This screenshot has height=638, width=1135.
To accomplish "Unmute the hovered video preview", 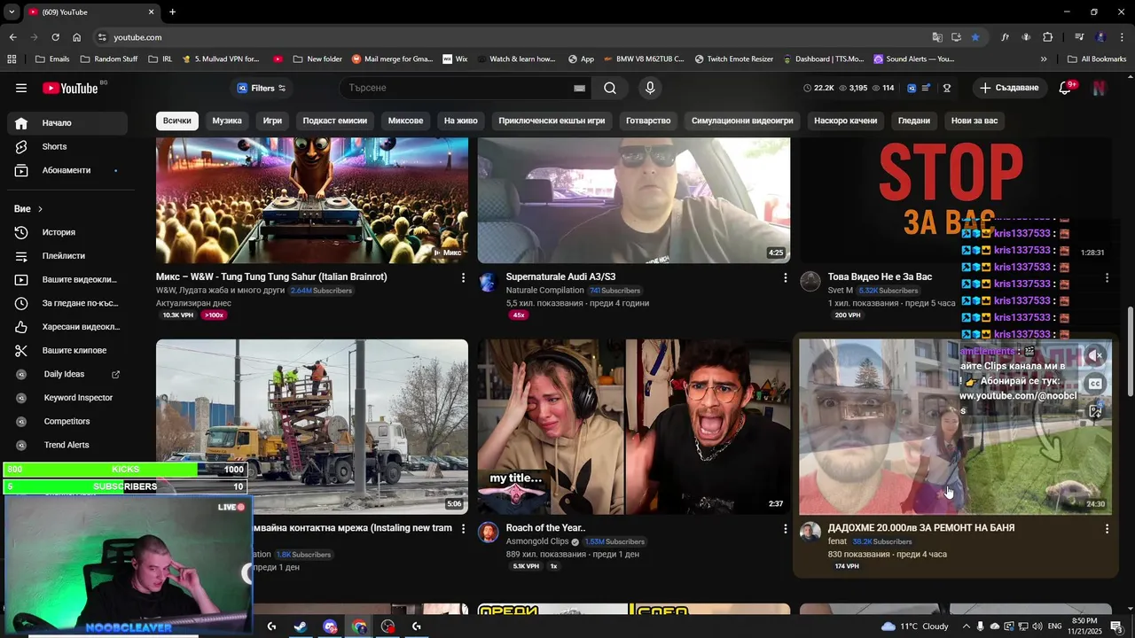I will coord(1096,355).
